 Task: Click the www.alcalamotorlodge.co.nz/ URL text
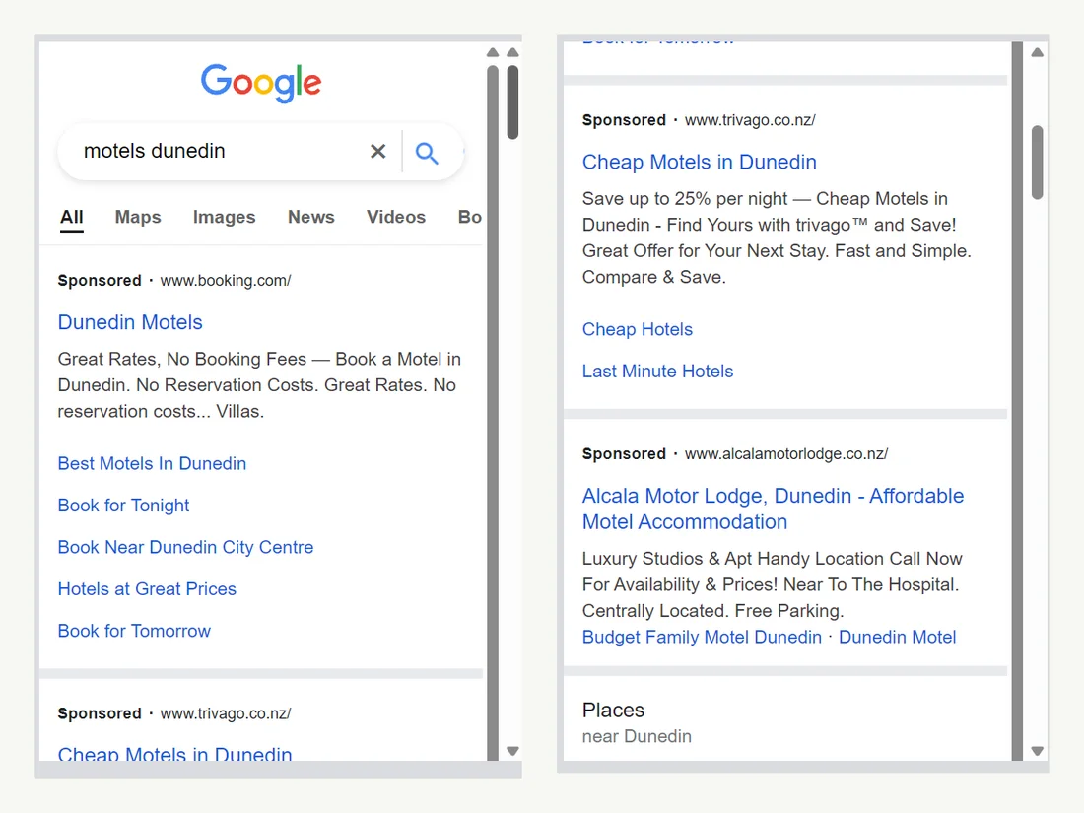pos(786,454)
